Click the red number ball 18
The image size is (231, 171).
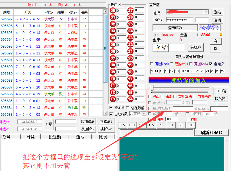coord(130,72)
